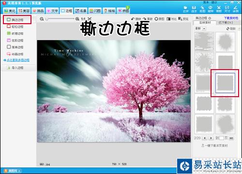Click the 打开 open file icon
This screenshot has width=242, height=174.
click(x=186, y=9)
